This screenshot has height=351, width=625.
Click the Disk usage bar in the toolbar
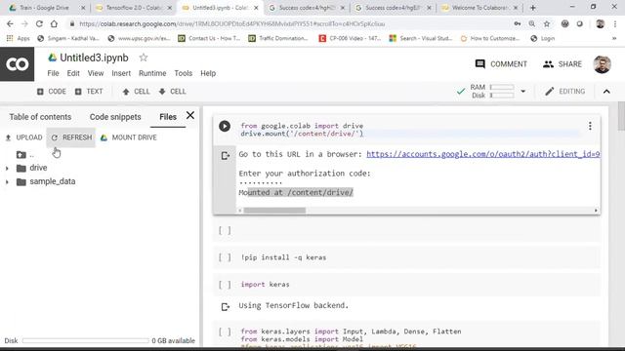[502, 96]
